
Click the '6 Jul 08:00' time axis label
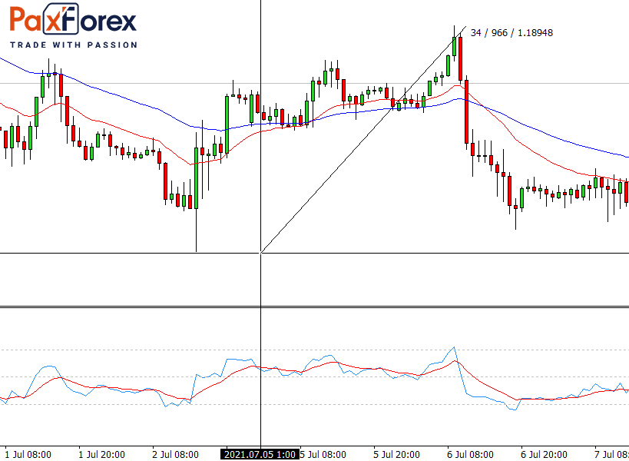(471, 454)
